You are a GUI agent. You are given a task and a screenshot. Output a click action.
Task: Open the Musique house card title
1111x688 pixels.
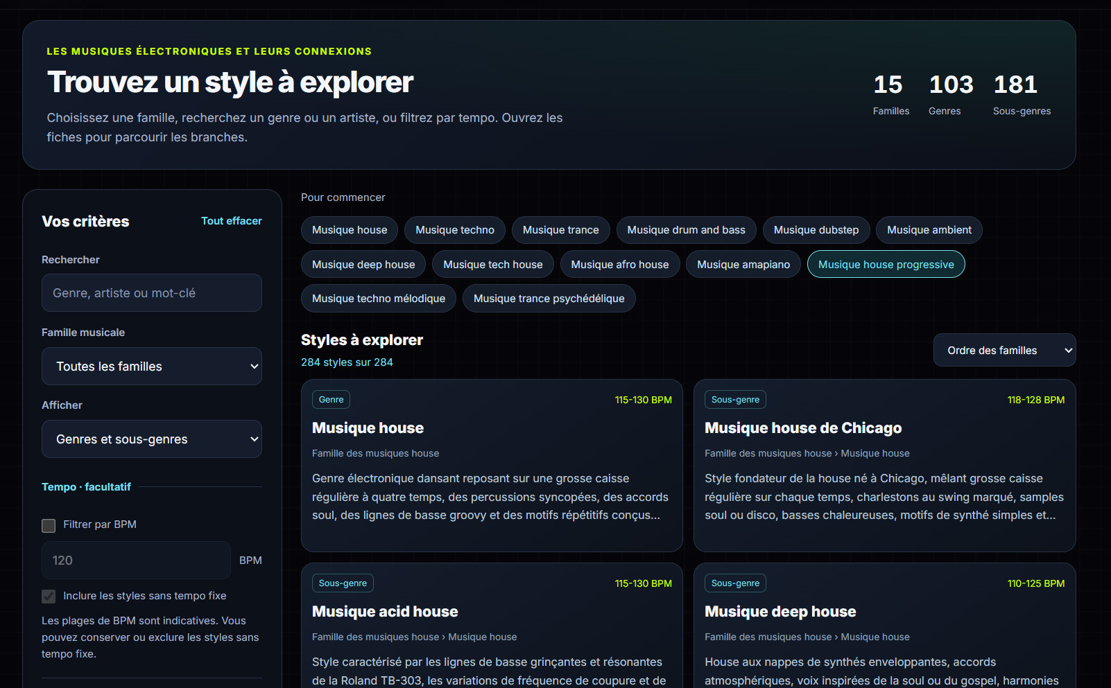coord(368,428)
